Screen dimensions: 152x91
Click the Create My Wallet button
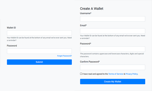tap(113, 82)
